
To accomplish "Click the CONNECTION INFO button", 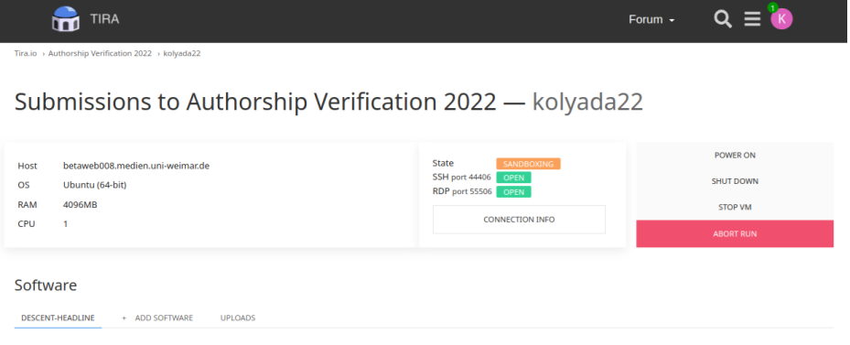I will pyautogui.click(x=519, y=220).
